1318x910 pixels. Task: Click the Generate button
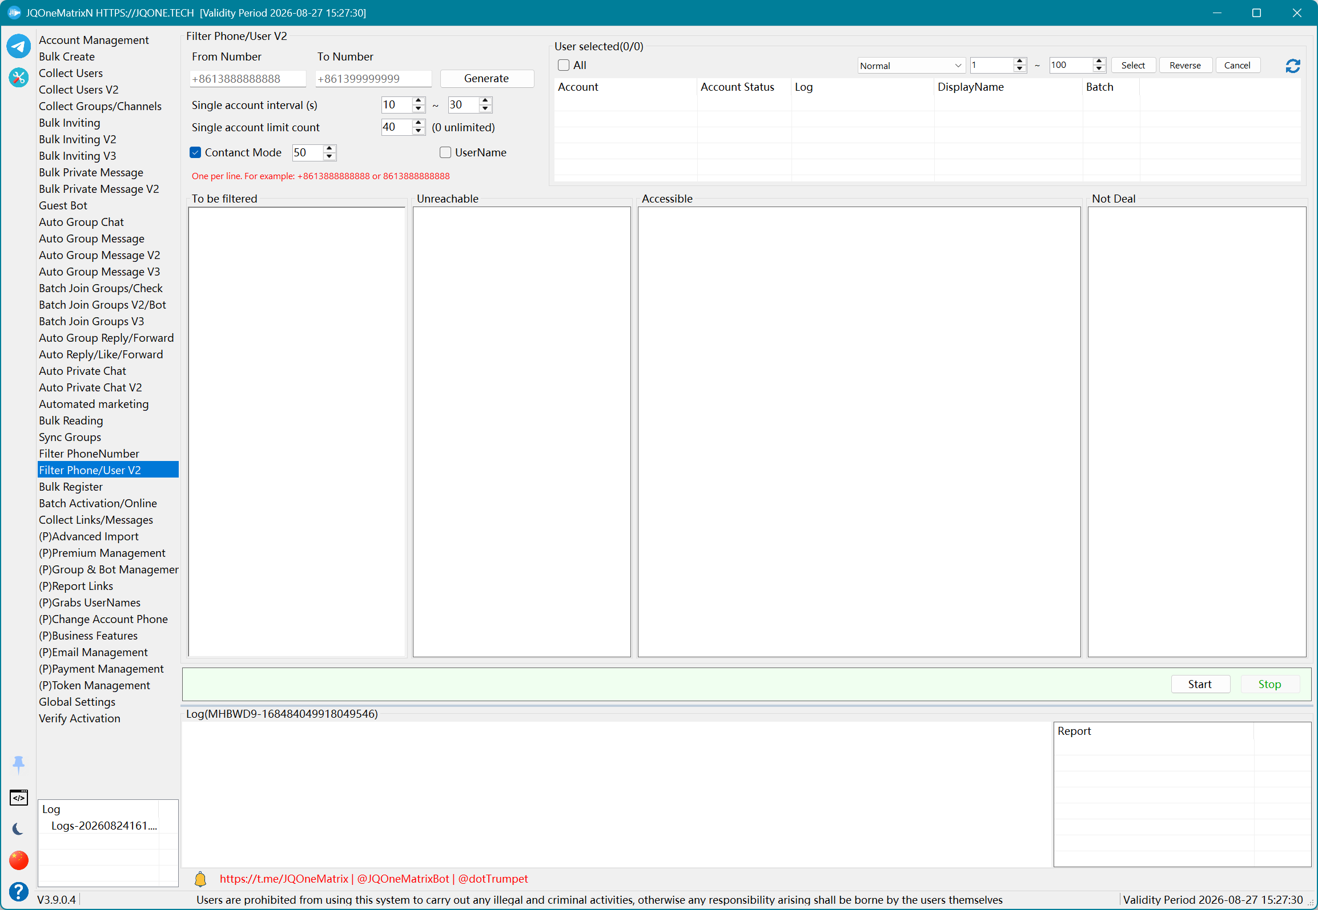click(487, 78)
